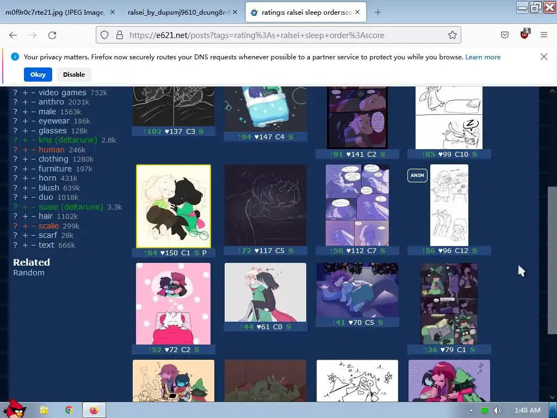The height and width of the screenshot is (418, 557).
Task: Open the anthro tag link
Action: (x=51, y=102)
